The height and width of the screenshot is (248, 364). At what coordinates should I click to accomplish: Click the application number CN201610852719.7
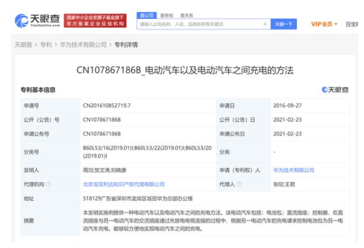coord(107,106)
